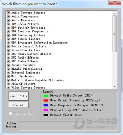This screenshot has height=135, width=123.
Task: Expand the BDA CP/CA Filters node
Action: [x=8, y=24]
